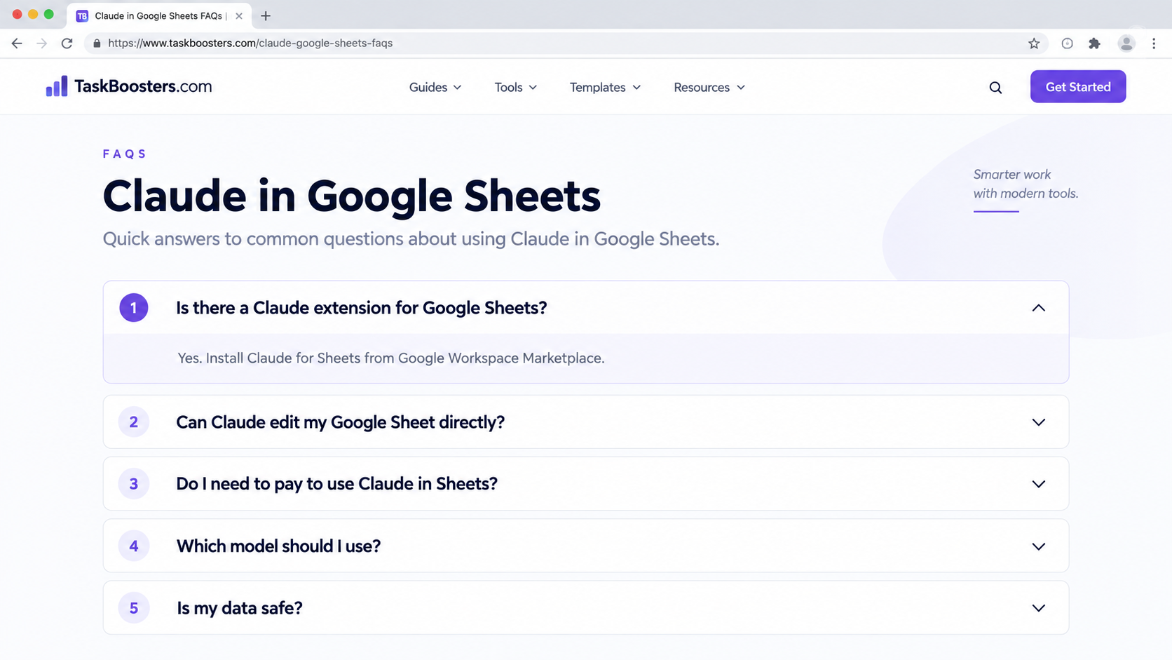The image size is (1172, 660).
Task: Click the number 3 badge
Action: (134, 484)
